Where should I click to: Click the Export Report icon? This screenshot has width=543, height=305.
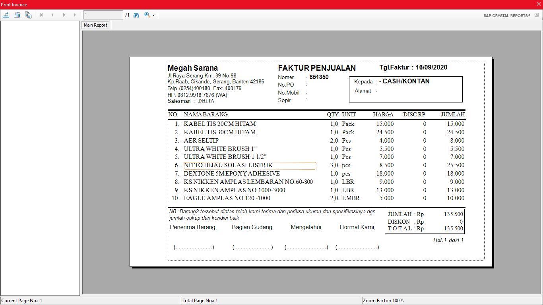tap(6, 15)
